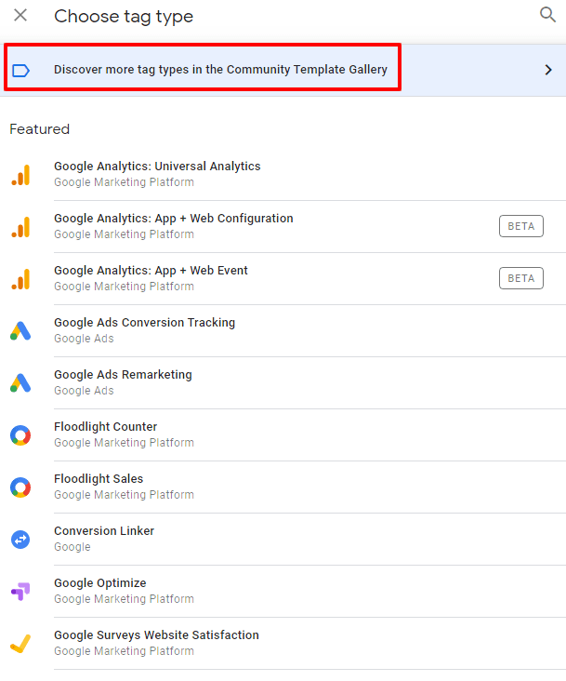Select the Floodlight Sales tag type

[x=99, y=479]
